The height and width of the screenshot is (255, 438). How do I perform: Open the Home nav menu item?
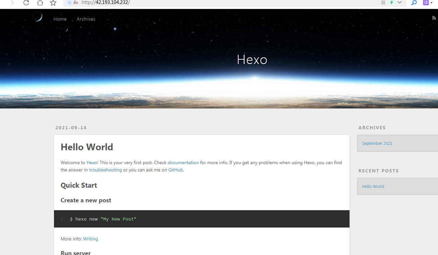60,19
